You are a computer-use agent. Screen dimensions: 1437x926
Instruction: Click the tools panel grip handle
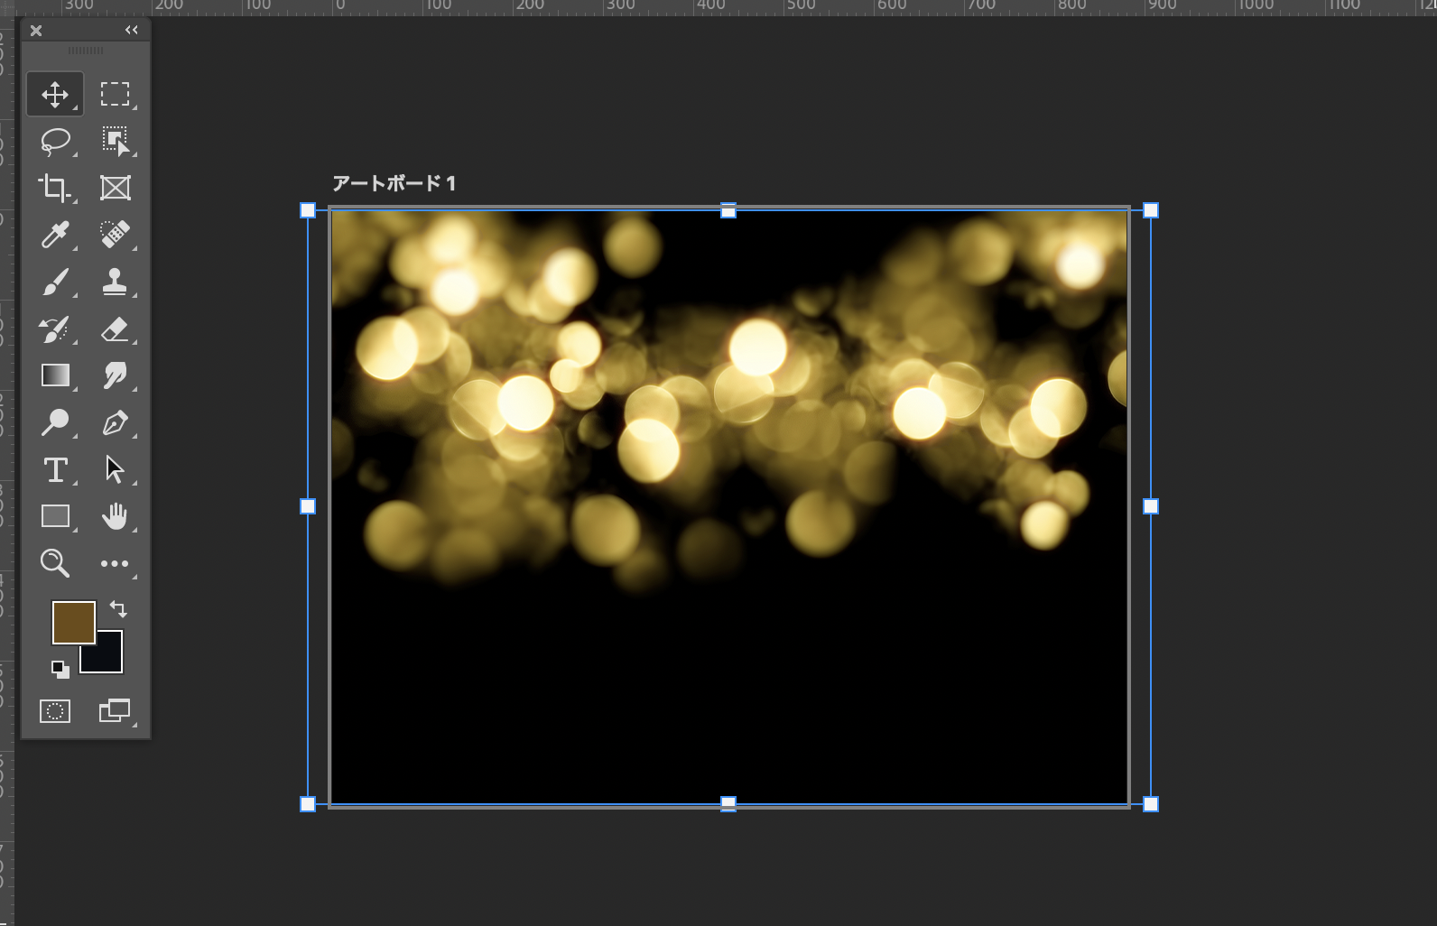(x=86, y=51)
